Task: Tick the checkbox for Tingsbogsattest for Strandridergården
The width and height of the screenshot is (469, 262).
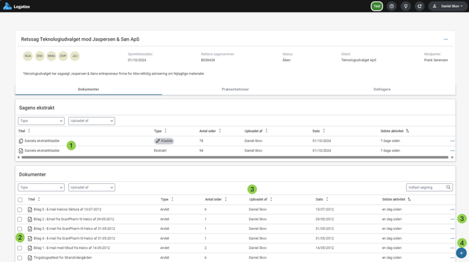Action: (20, 257)
